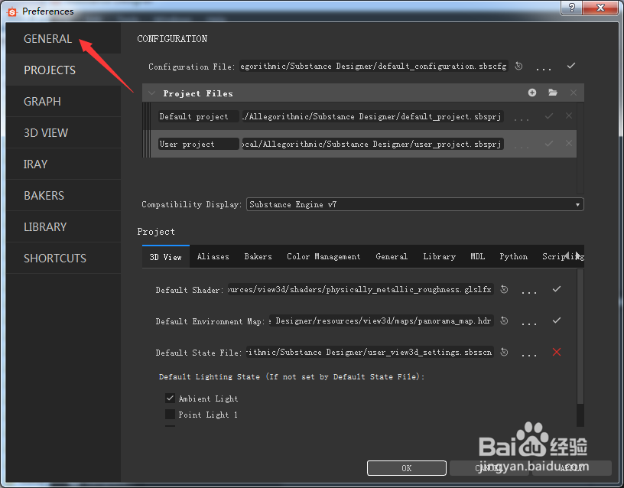Reset the Default Shader path
Screen dimensions: 624x488
[504, 289]
